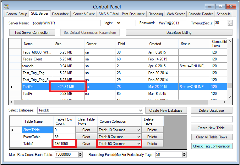Click the Delete Database button
Image resolution: width=240 pixels, height=165 pixels.
211,111
